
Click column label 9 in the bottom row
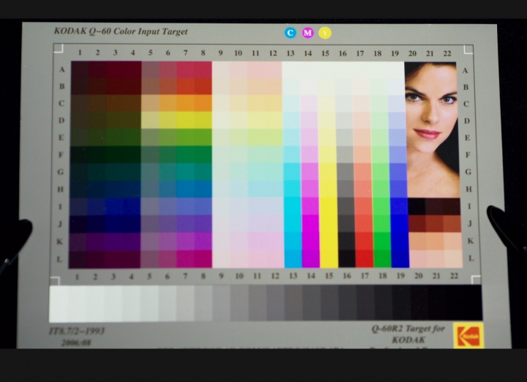click(221, 276)
